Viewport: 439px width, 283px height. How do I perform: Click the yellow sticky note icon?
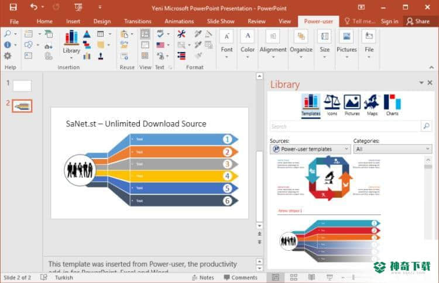pyautogui.click(x=101, y=45)
